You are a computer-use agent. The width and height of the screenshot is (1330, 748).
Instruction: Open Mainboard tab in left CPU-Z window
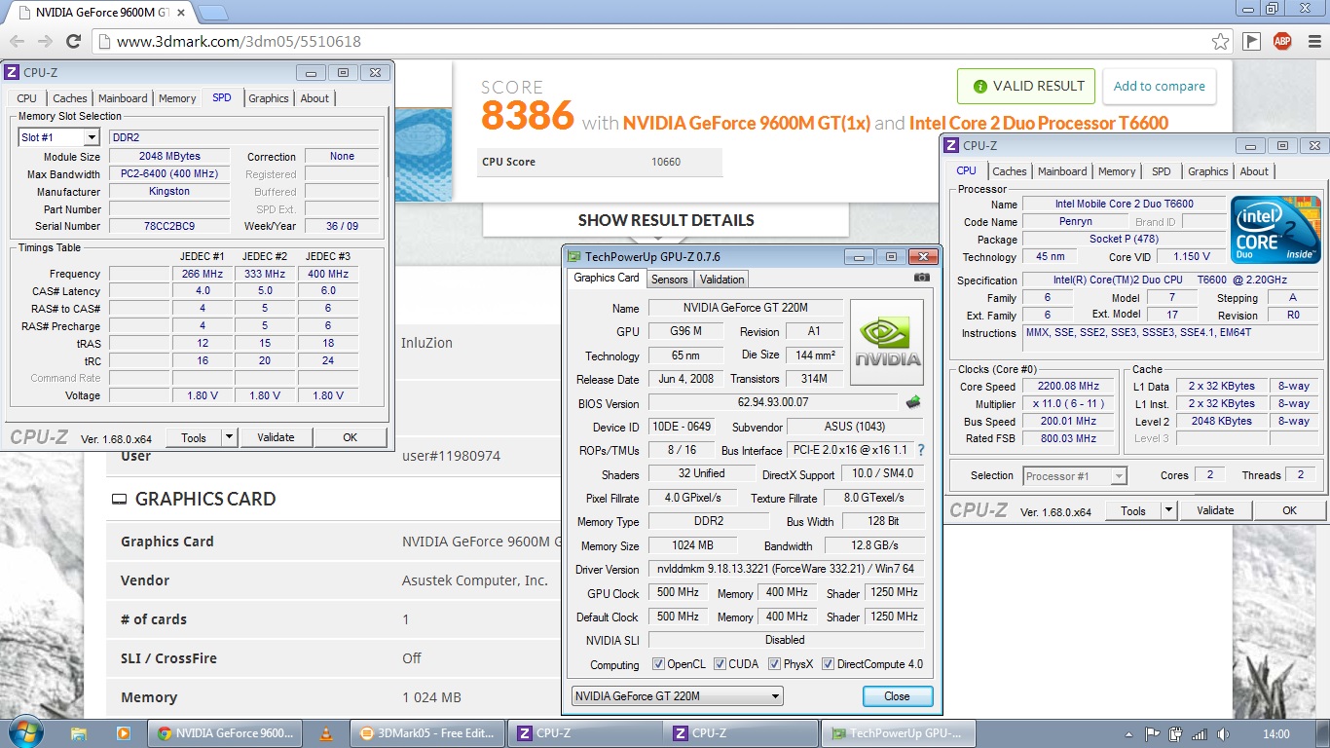(123, 98)
